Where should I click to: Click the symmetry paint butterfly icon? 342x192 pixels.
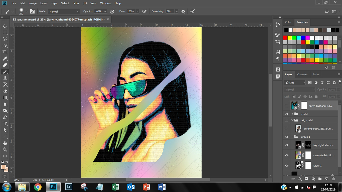[x=193, y=11]
